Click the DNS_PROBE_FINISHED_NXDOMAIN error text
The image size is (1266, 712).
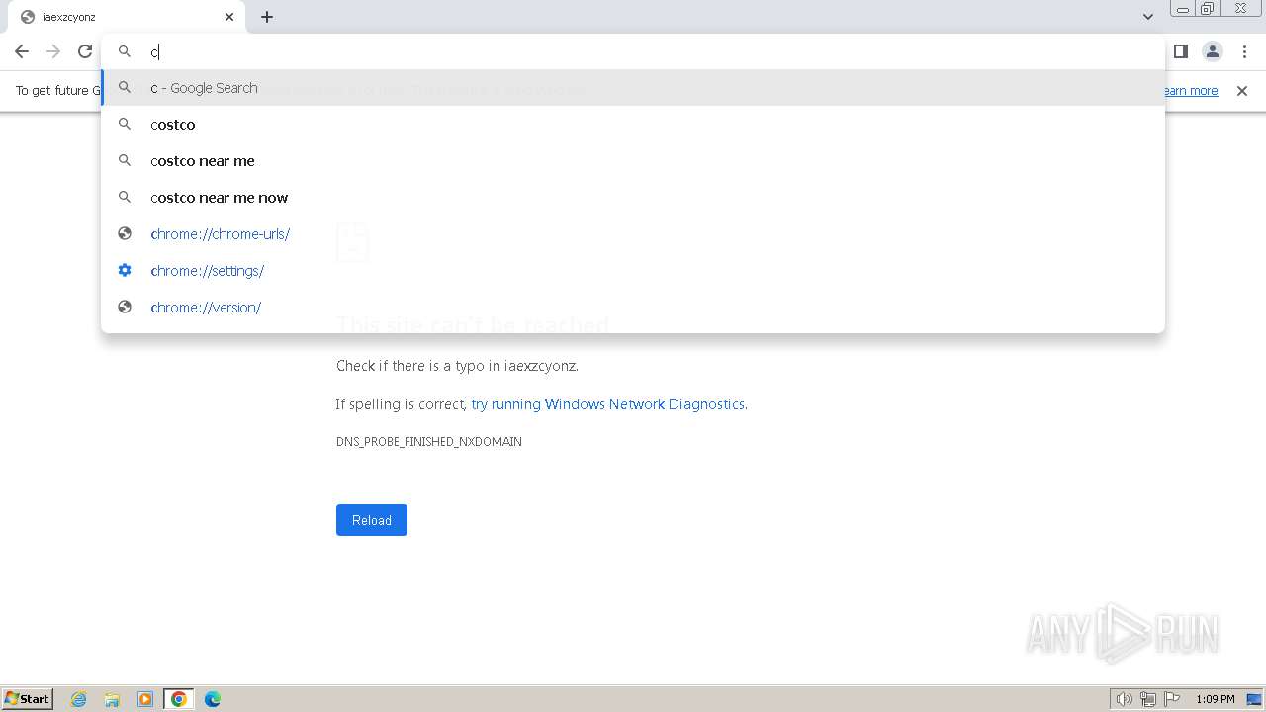429,442
